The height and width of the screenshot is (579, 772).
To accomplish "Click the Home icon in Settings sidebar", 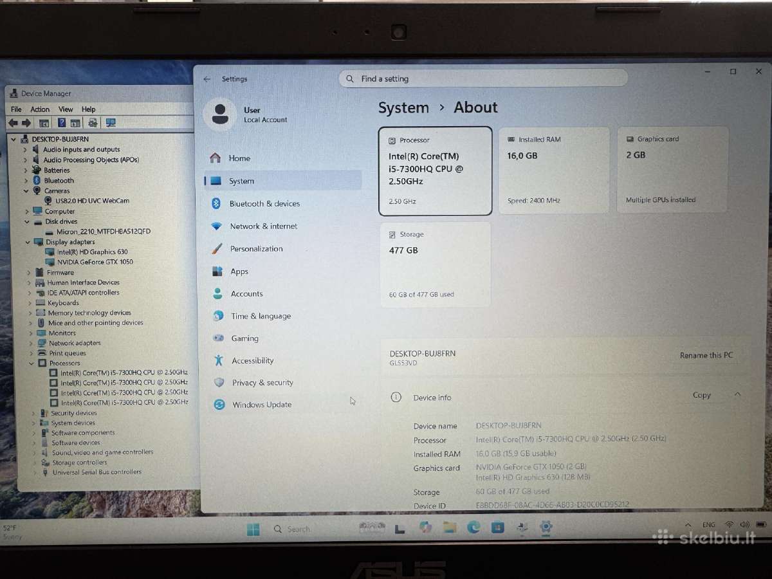I will pyautogui.click(x=216, y=158).
